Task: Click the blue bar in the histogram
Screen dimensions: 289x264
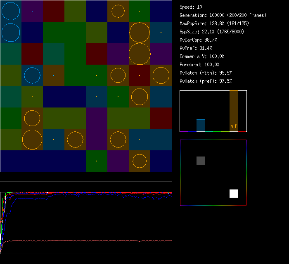Action: [201, 126]
